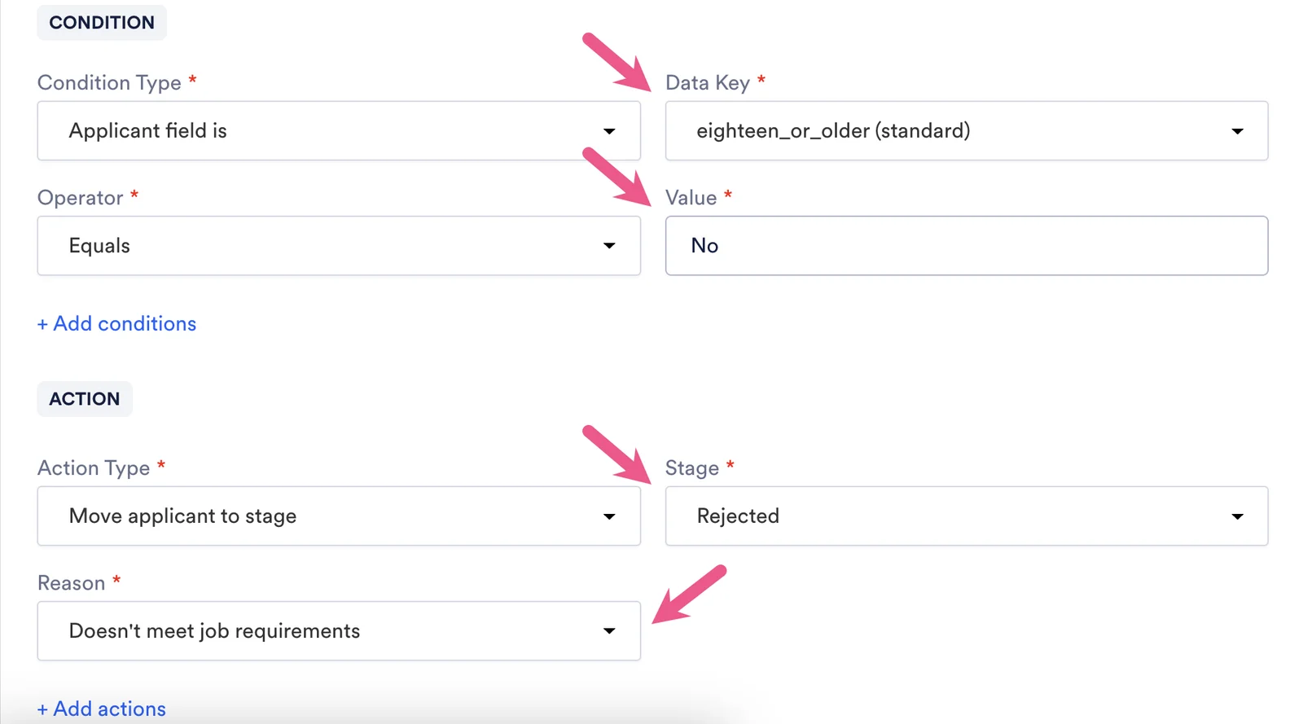The image size is (1303, 724).
Task: Click the caret arrow beside Move applicant to stage
Action: click(x=609, y=516)
